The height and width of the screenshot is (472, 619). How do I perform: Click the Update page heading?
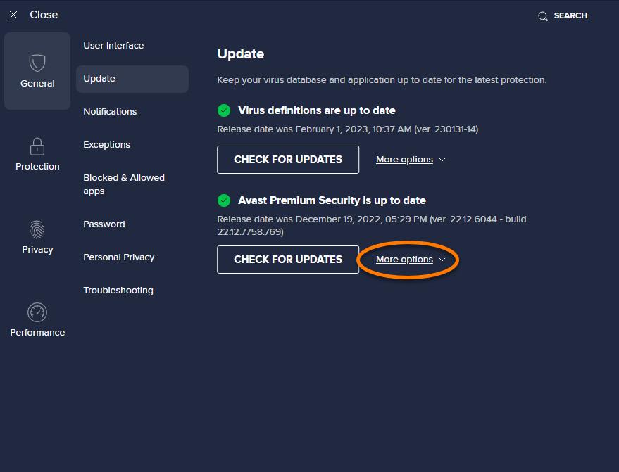(240, 54)
